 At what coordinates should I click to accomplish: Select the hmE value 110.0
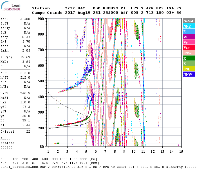(x=25, y=102)
